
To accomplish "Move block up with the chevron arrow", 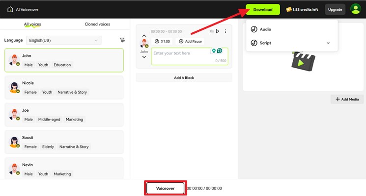I will (x=144, y=36).
